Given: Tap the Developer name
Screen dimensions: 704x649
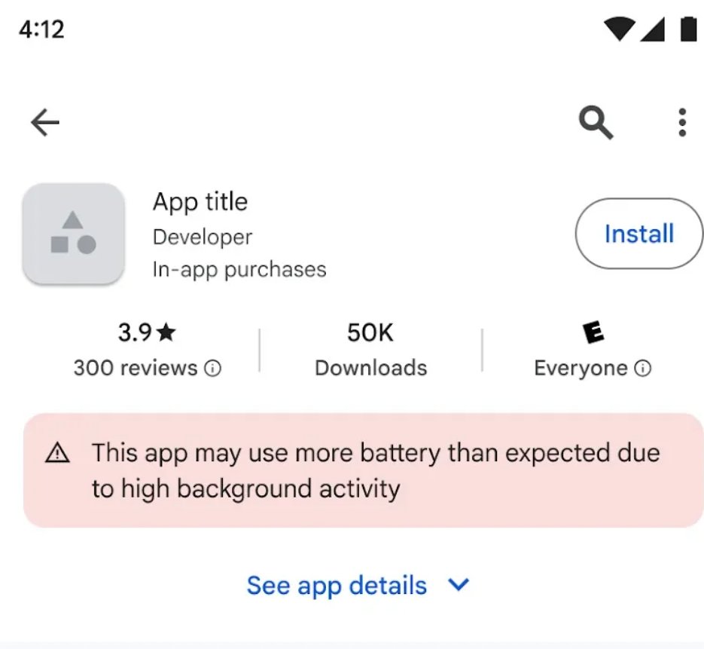Looking at the screenshot, I should tap(203, 237).
